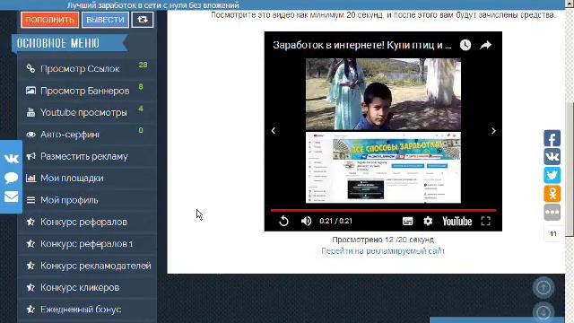Share via the Facebook icon
574x323 pixels.
click(552, 138)
